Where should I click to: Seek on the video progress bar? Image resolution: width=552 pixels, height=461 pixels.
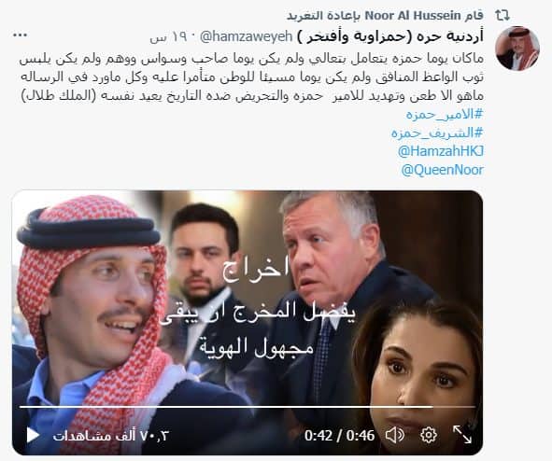[248, 407]
